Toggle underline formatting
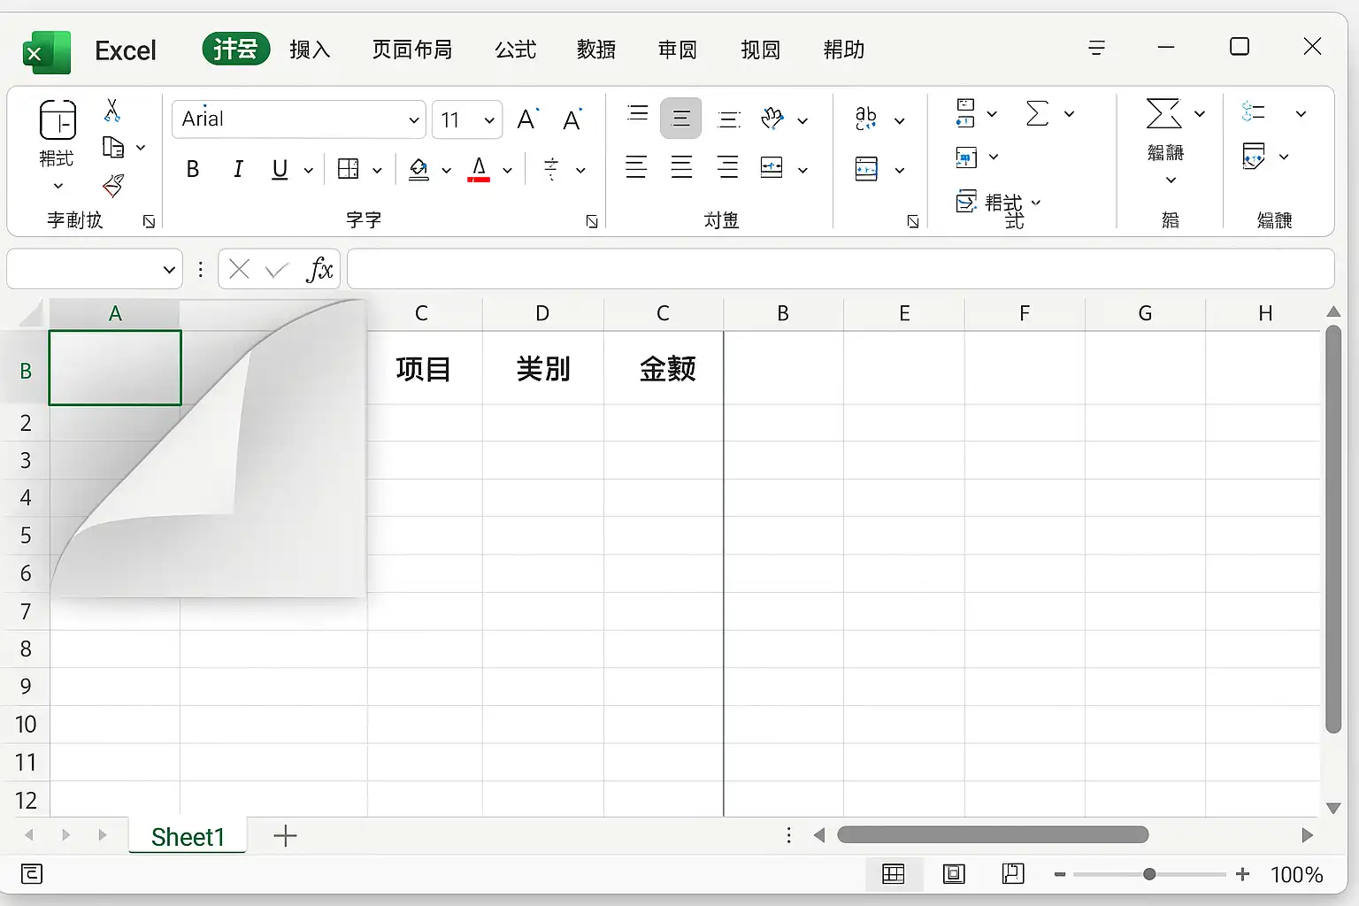Viewport: 1359px width, 906px height. pyautogui.click(x=280, y=169)
